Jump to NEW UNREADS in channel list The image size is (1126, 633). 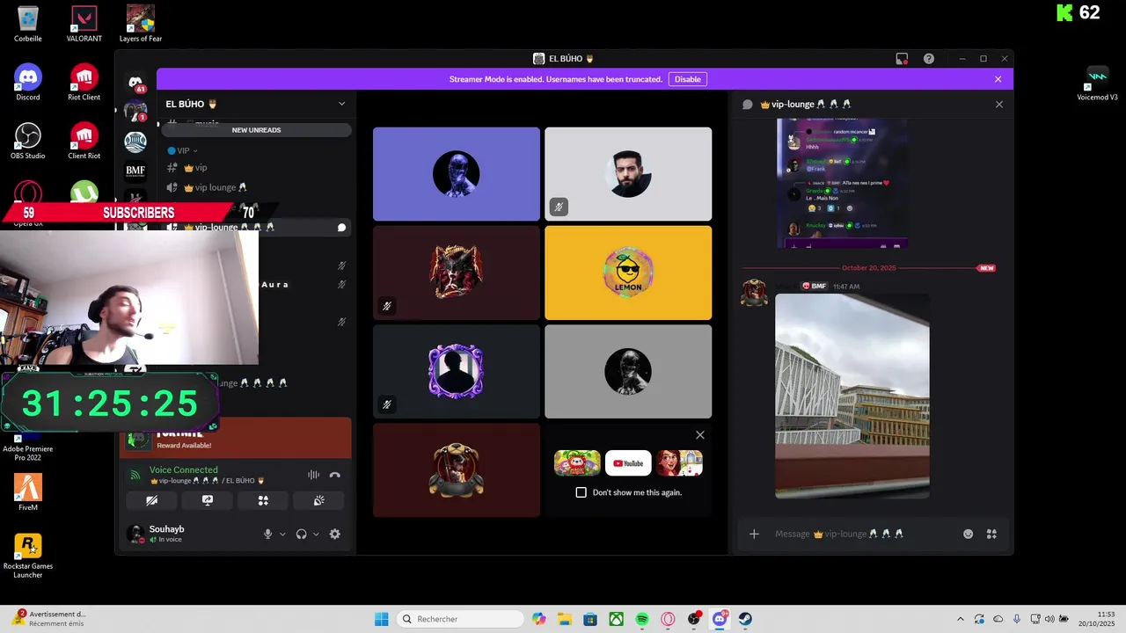256,130
